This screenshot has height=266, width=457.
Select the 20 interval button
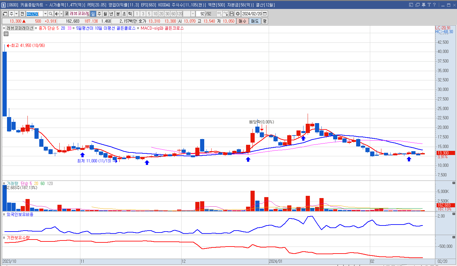(161, 14)
